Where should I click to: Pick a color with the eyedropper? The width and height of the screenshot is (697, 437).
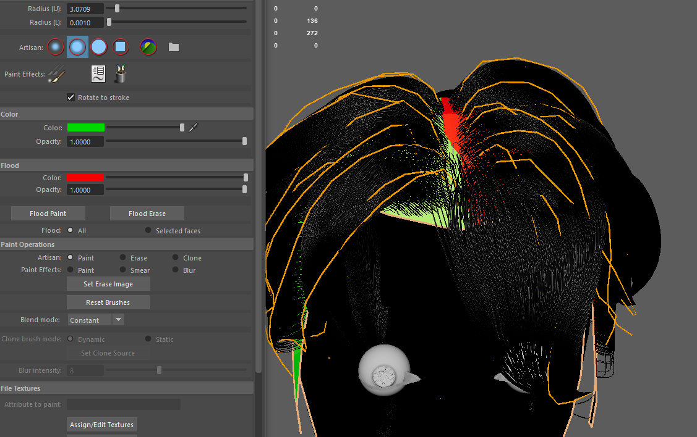(x=194, y=128)
